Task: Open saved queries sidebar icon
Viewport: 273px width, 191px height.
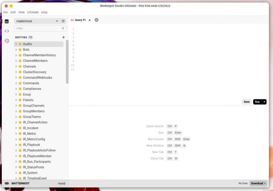Action: 7,31
